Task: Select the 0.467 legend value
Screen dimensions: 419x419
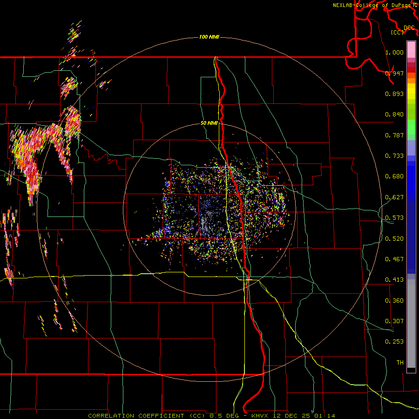Action: pos(394,259)
